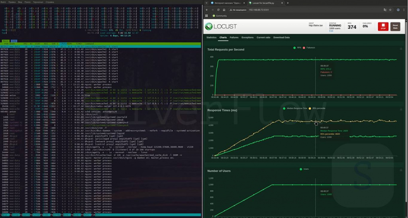Select the Main tab in htop
The width and height of the screenshot is (408, 218).
coord(6,41)
